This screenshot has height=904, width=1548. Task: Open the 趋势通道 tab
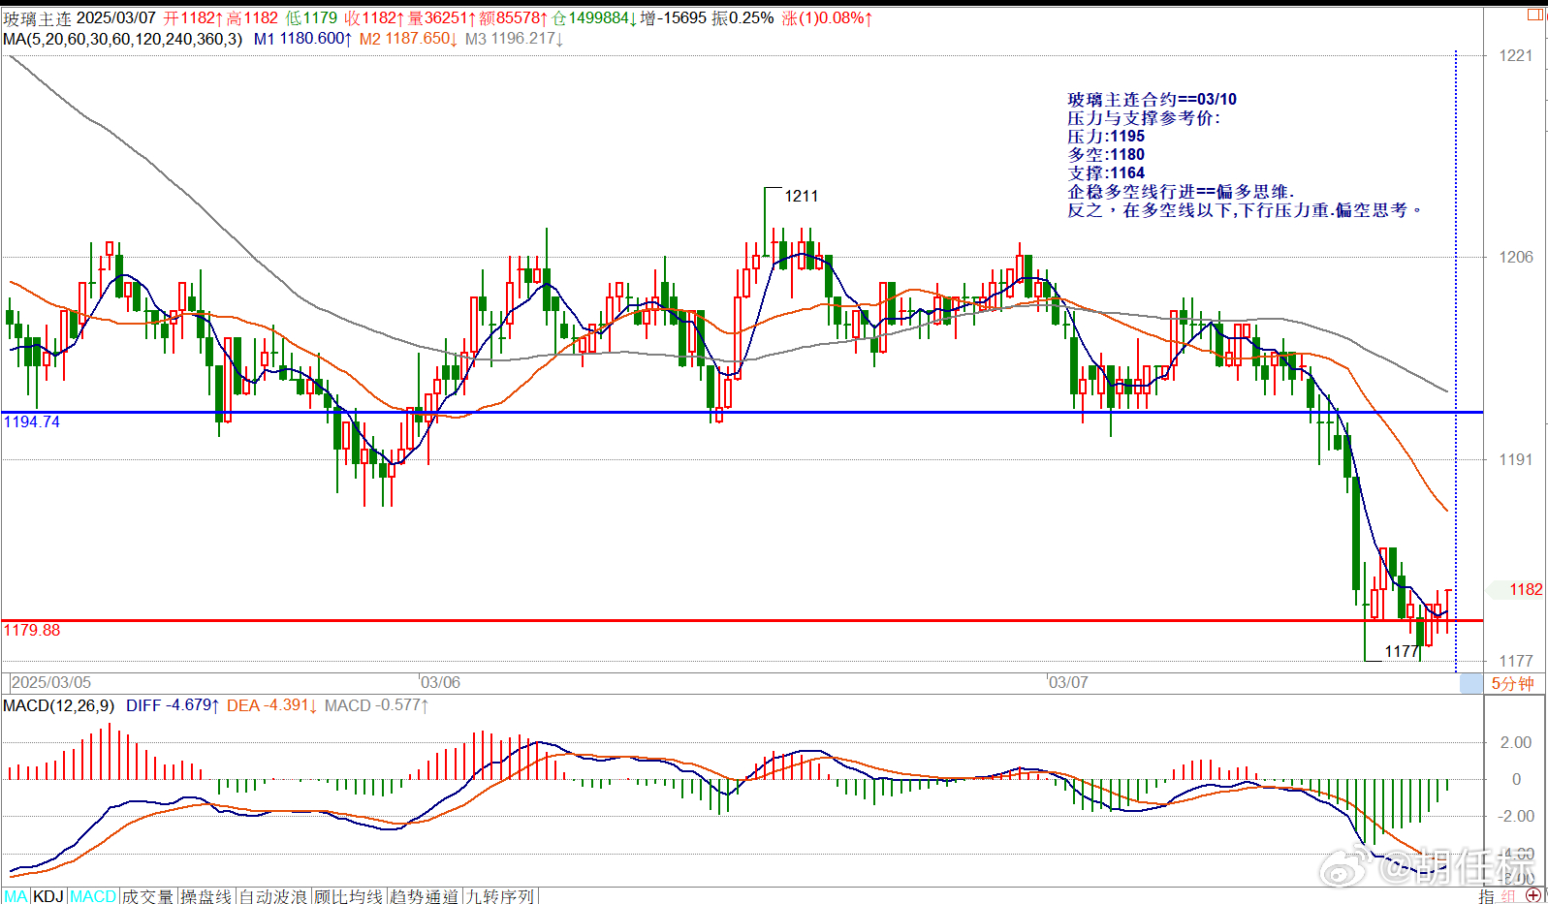click(424, 896)
